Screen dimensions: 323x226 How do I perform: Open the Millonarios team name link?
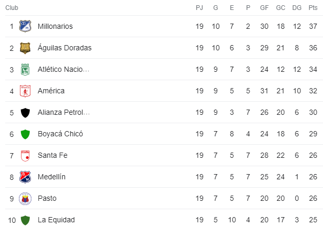[x=55, y=26]
